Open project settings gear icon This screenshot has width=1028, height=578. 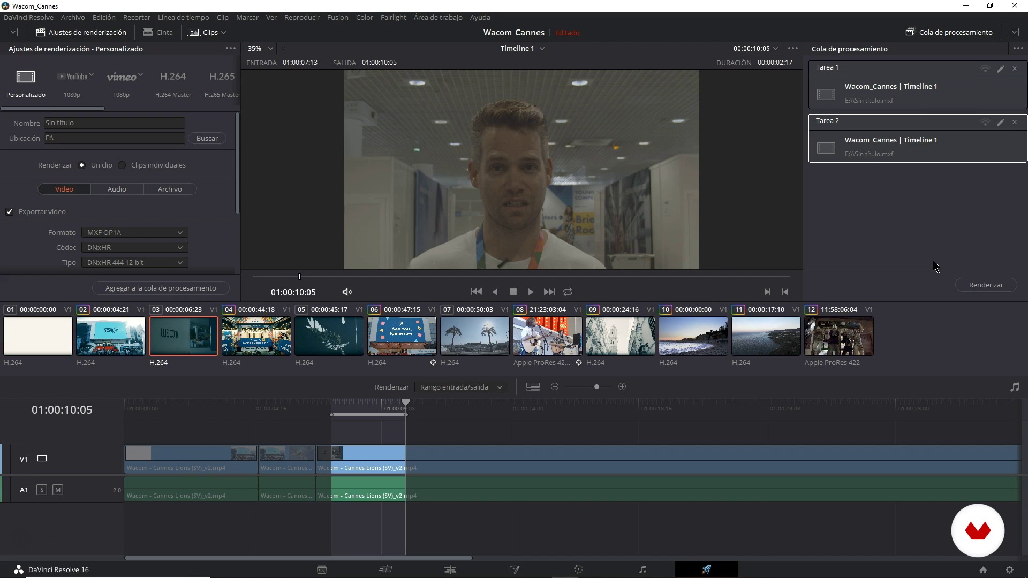(x=1010, y=570)
